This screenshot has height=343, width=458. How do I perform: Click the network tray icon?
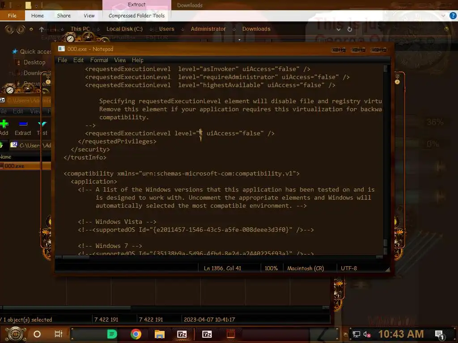pyautogui.click(x=356, y=334)
